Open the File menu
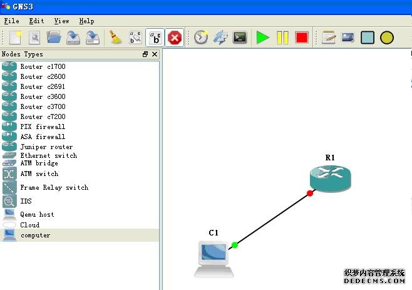The image size is (412, 290). [11, 21]
